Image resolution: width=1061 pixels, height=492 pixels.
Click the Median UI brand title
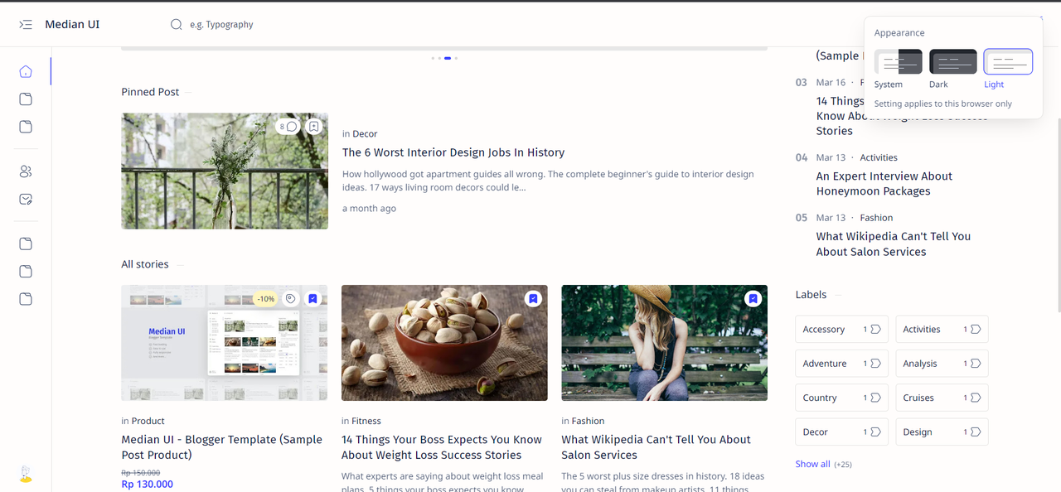(72, 25)
